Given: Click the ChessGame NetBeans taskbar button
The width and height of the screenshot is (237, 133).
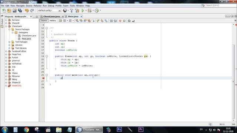Looking at the screenshot, I should [89, 130].
